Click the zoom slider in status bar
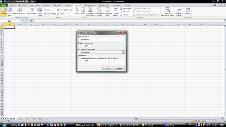 click(x=216, y=121)
